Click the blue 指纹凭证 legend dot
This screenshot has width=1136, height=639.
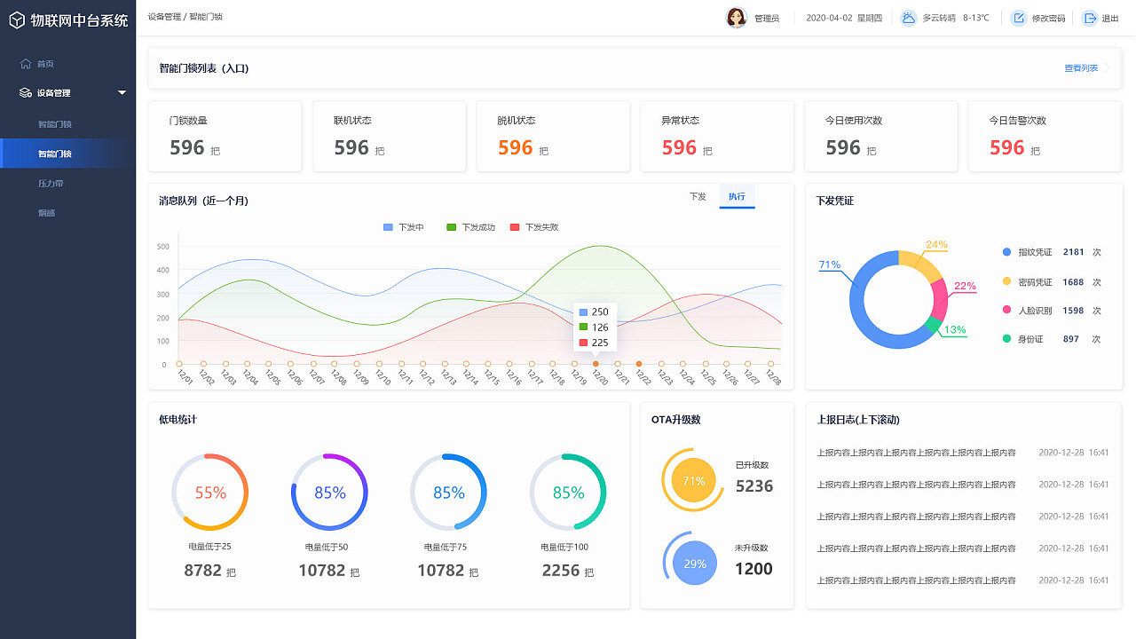1006,252
